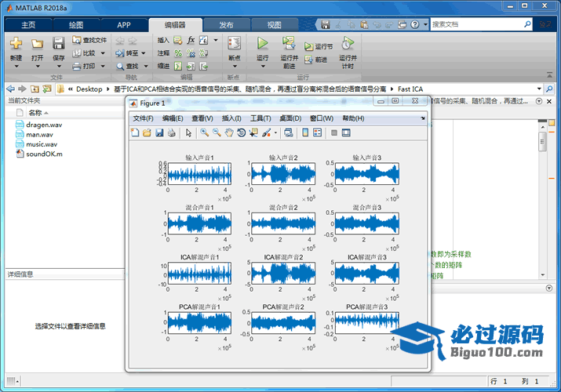Run the script with the green Run (运行) arrow
Image resolution: width=561 pixels, height=392 pixels.
point(262,43)
